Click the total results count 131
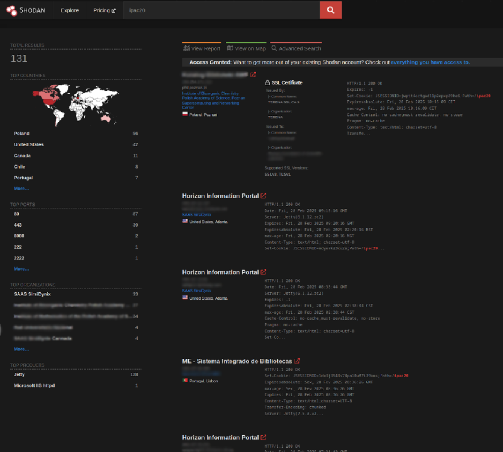This screenshot has width=503, height=452. pyautogui.click(x=19, y=59)
